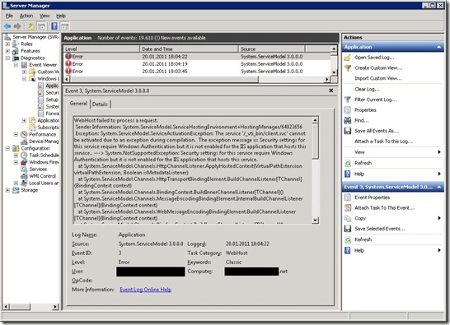Collapse the Windows Logs tree node

click(x=25, y=78)
